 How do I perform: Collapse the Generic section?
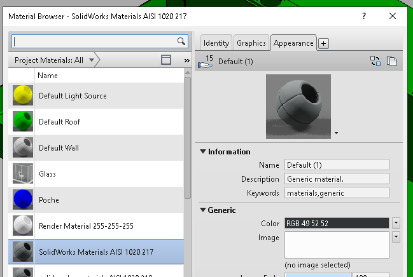tap(203, 210)
